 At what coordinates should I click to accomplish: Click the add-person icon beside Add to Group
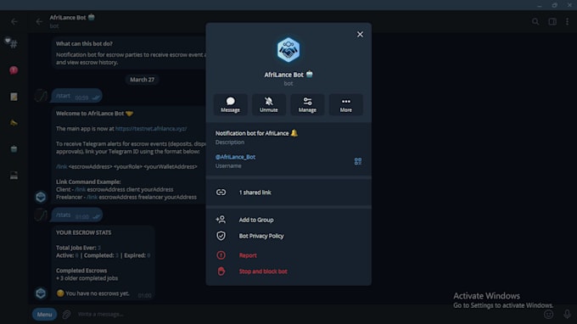tap(221, 220)
